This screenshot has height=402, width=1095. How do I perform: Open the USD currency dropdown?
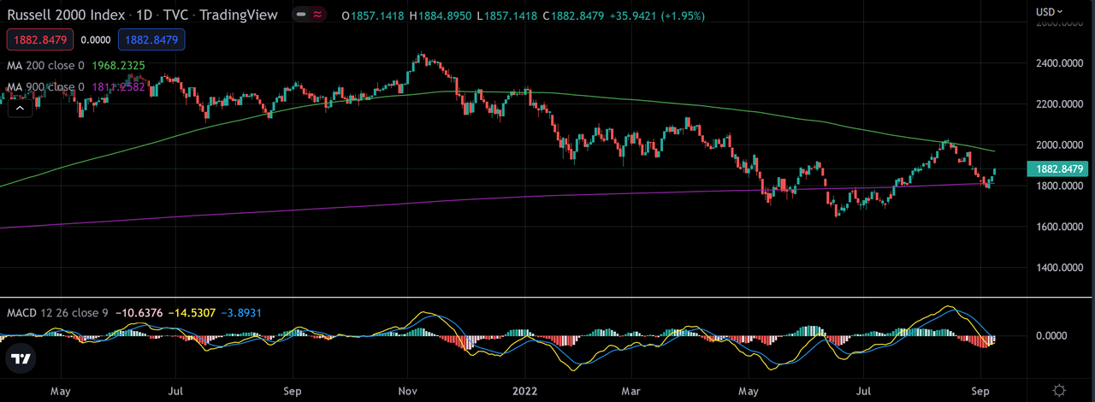1050,12
